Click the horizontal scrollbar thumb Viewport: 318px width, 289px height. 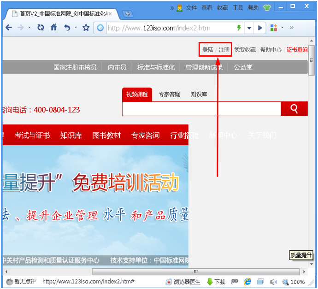pos(196,271)
